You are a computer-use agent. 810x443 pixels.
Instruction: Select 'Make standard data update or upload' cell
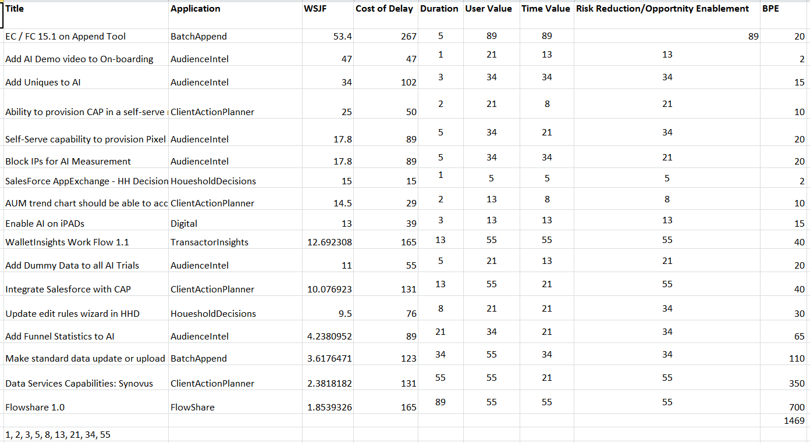coord(86,355)
